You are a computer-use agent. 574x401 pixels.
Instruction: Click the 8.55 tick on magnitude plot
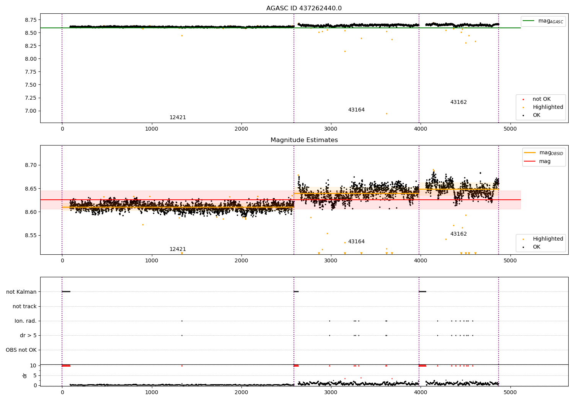click(30, 235)
